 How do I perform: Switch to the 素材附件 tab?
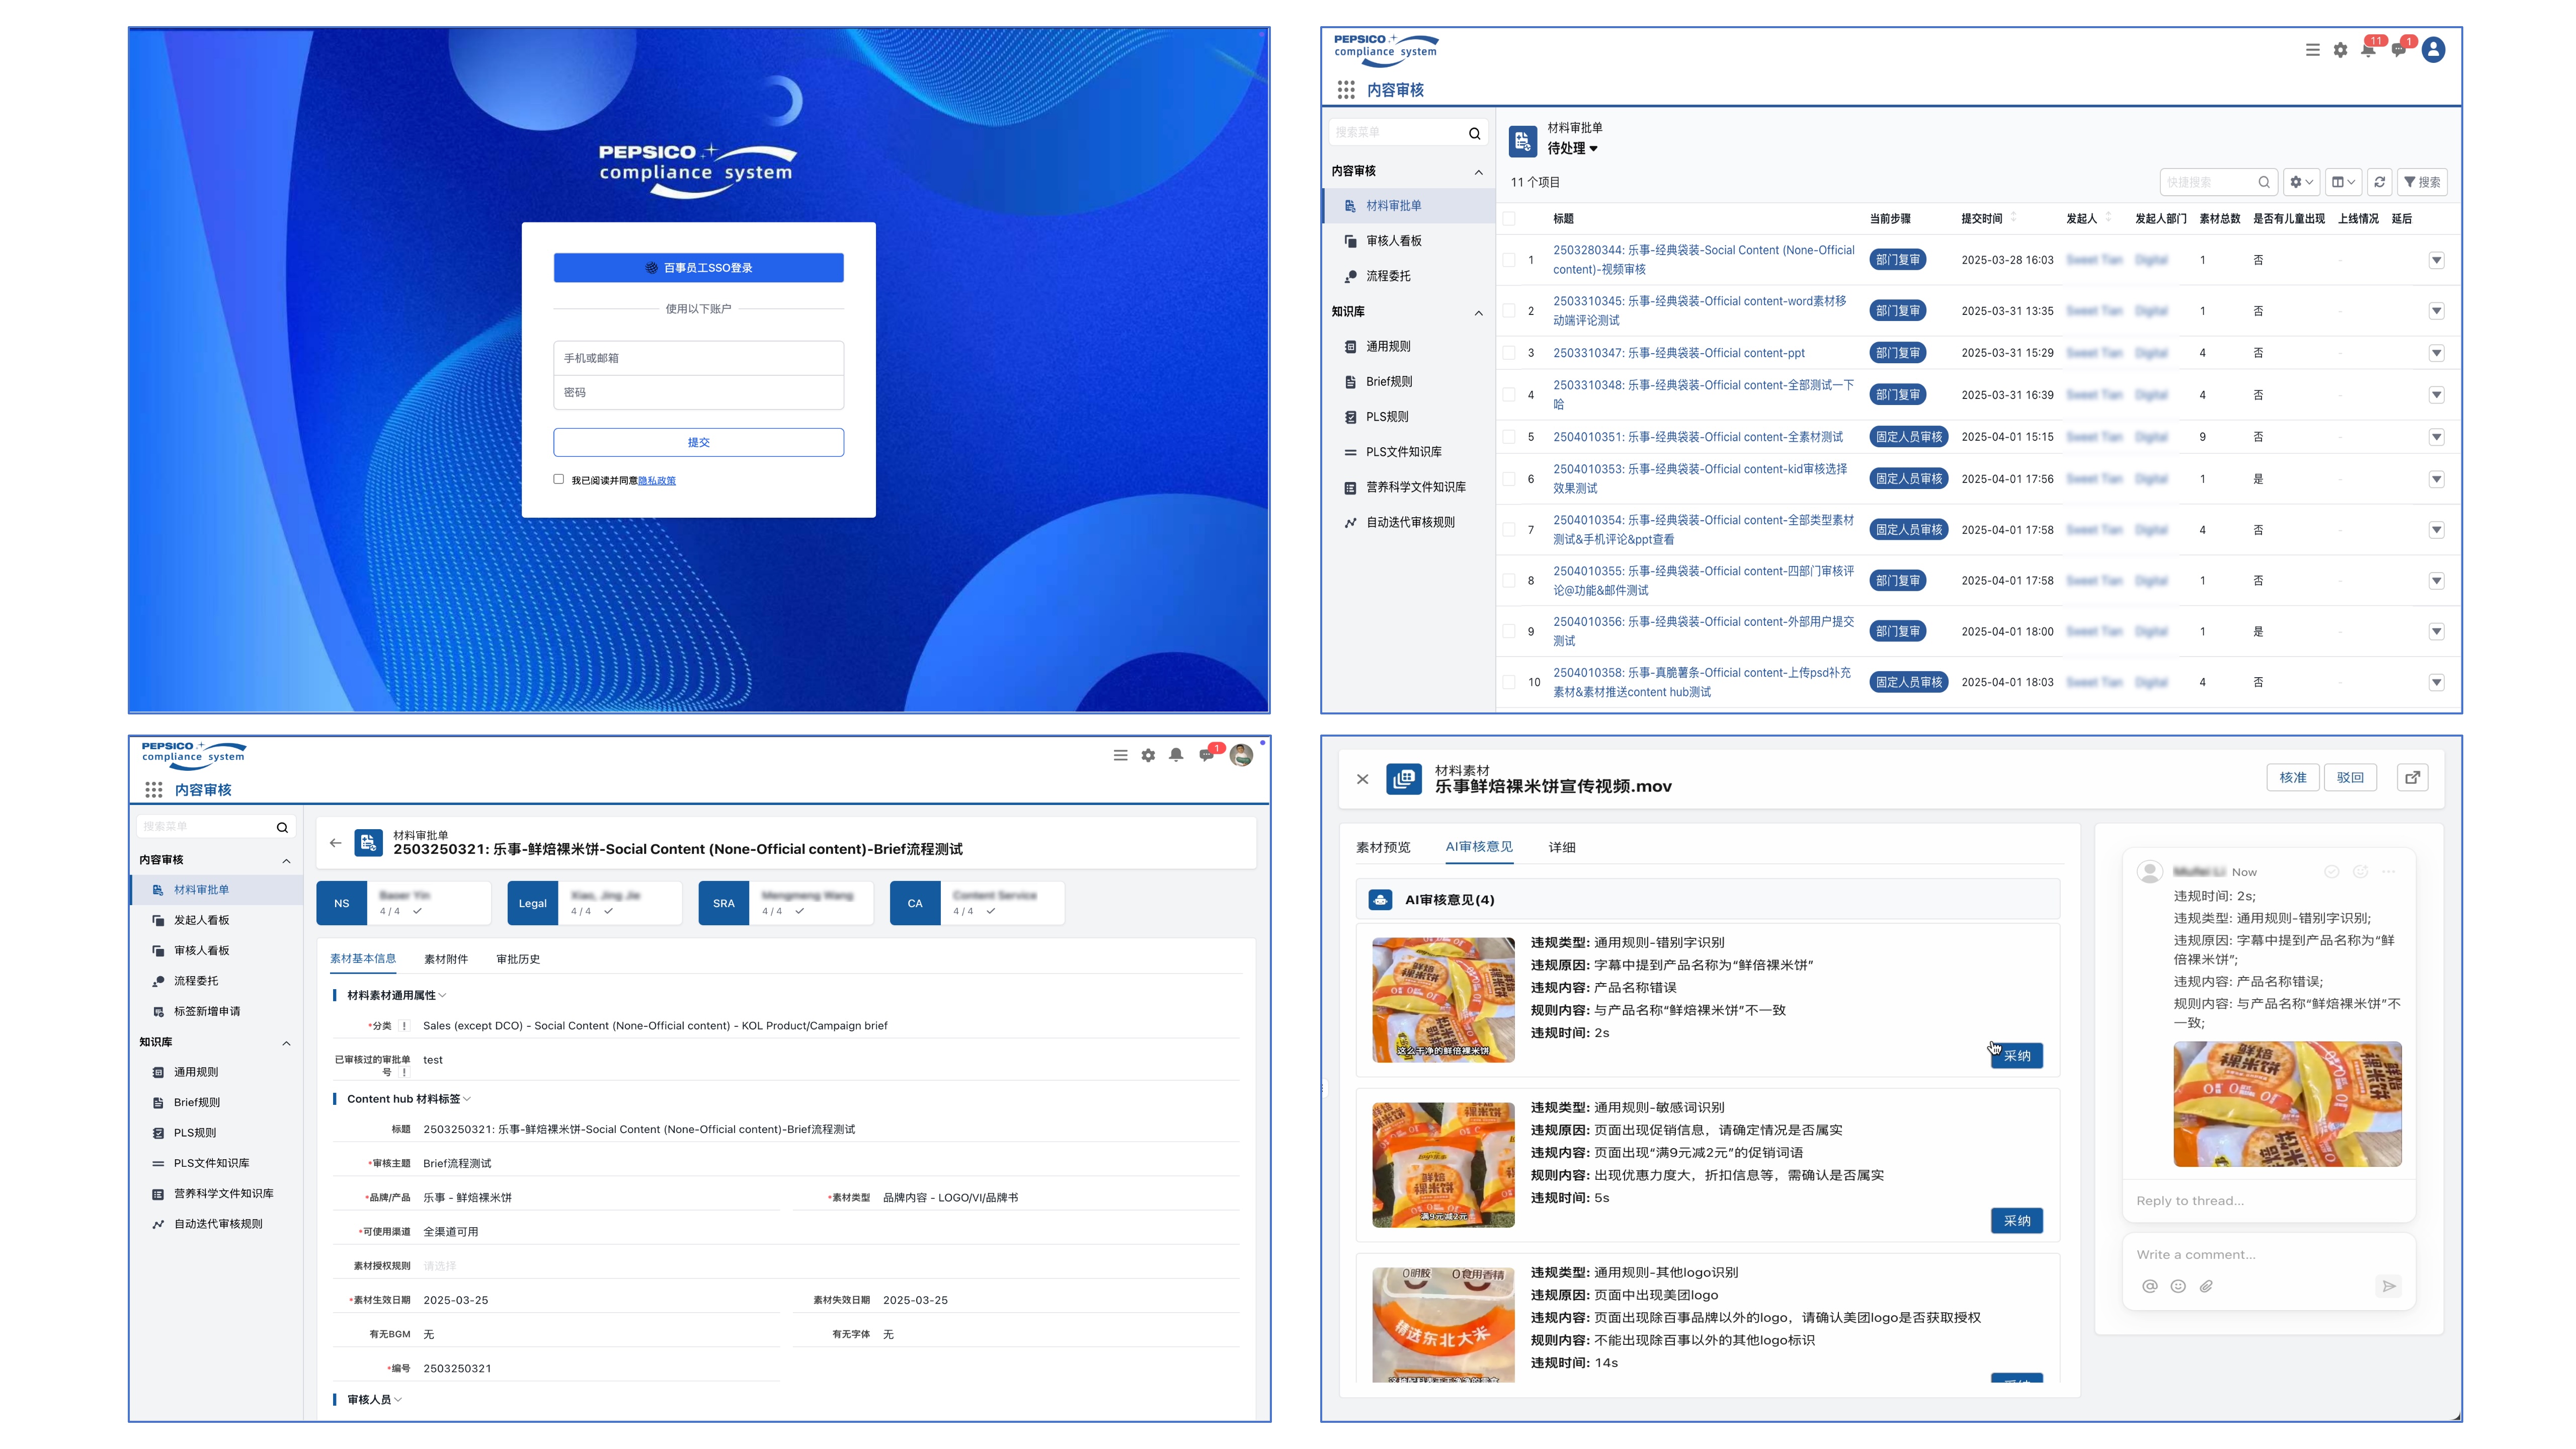[x=446, y=959]
